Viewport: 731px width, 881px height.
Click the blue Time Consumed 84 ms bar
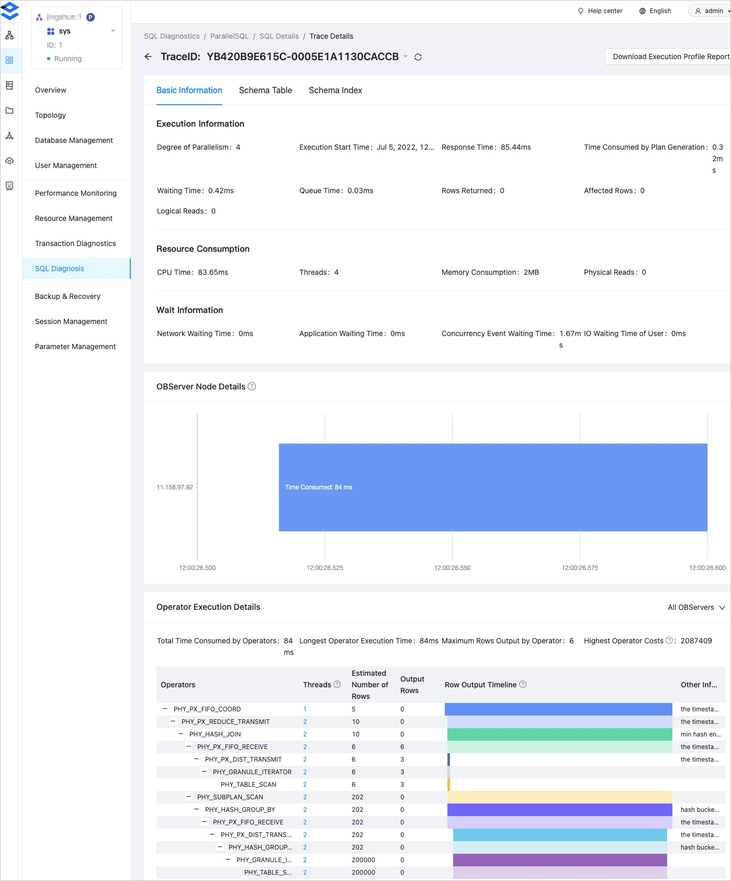(493, 487)
